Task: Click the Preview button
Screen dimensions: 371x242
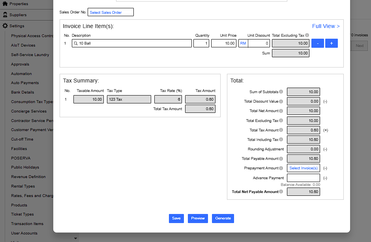Action: tap(198, 218)
